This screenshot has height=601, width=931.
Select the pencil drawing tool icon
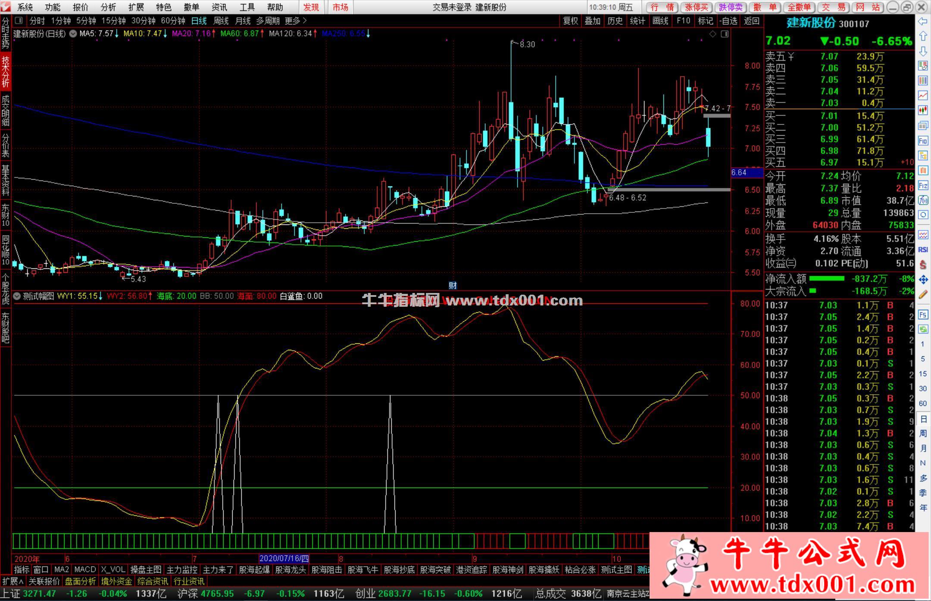point(923,295)
